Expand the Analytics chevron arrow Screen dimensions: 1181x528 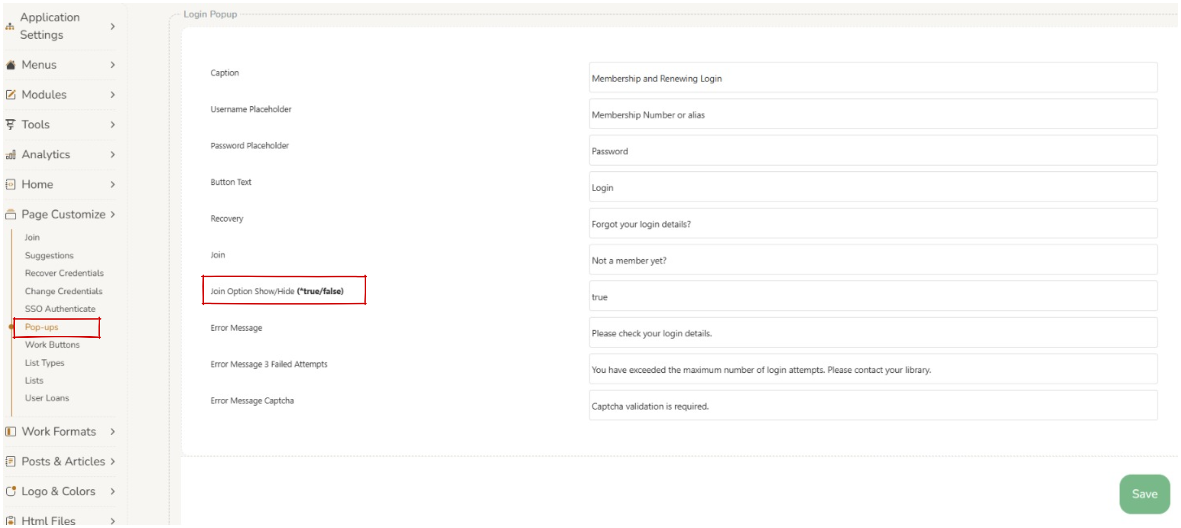point(113,155)
